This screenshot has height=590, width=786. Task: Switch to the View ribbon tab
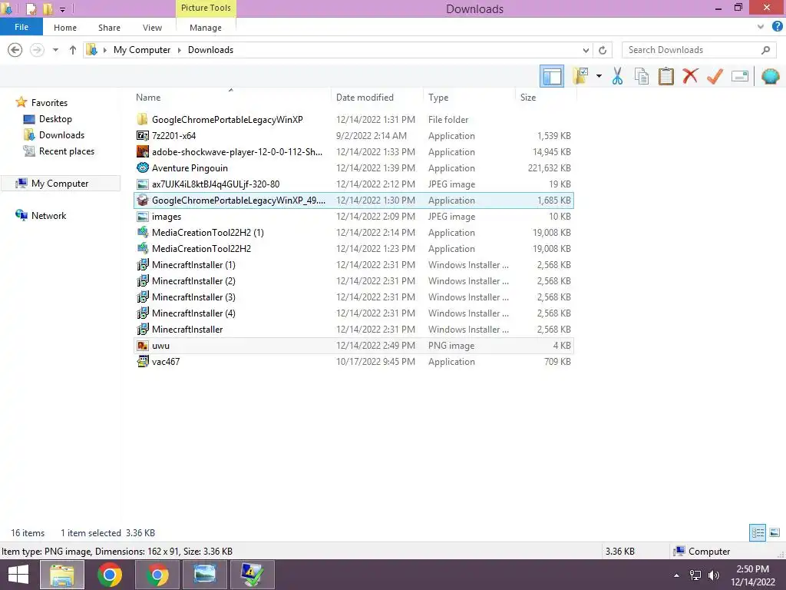[152, 28]
